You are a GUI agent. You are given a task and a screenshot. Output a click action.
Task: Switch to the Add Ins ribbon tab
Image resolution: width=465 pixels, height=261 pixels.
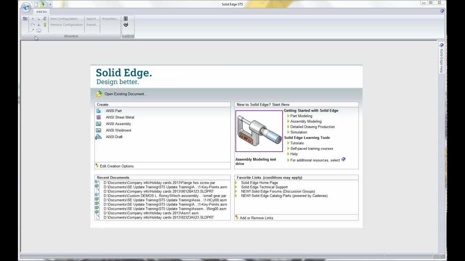click(x=41, y=12)
